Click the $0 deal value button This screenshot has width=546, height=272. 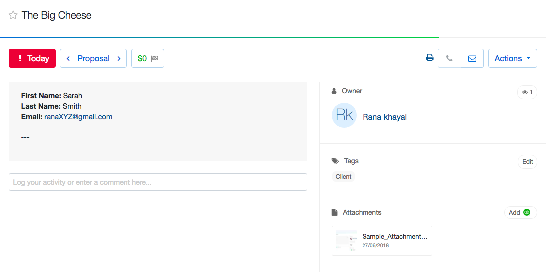[x=142, y=58]
